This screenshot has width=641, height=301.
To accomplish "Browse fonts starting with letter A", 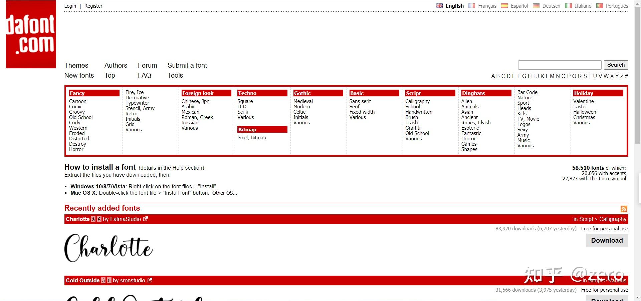I will 493,76.
